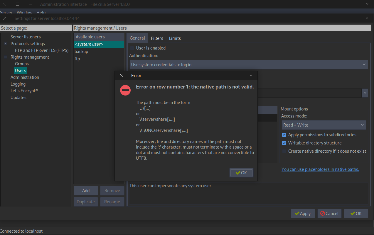Open the Server menu
374x235 pixels.
point(6,12)
